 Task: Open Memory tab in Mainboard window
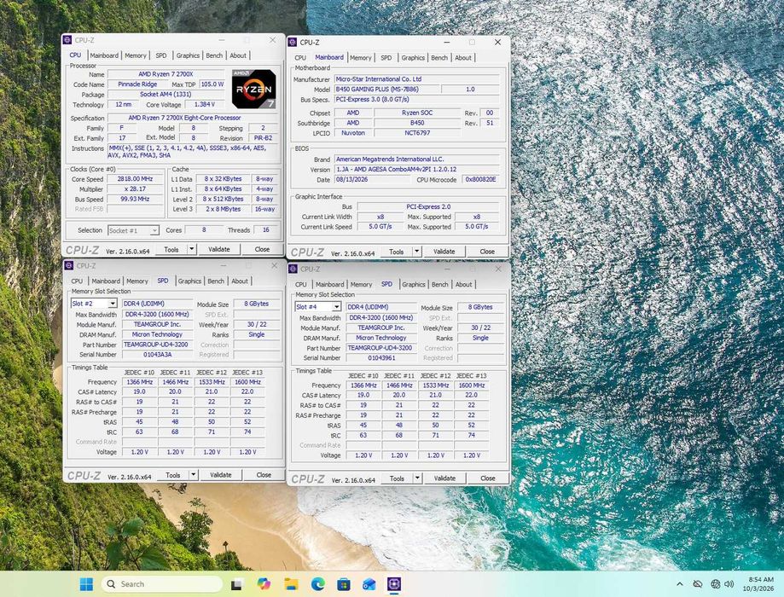(361, 58)
